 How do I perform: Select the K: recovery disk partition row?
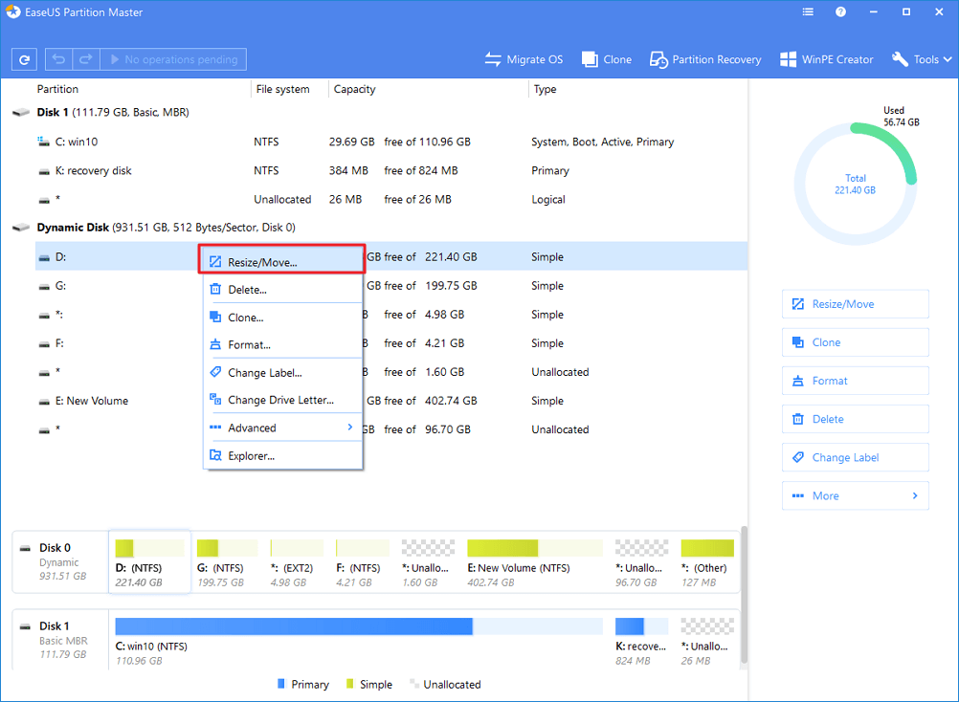391,170
